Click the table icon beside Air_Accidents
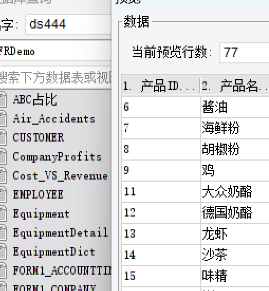Screen dimensions: 269x291 click(x=3, y=119)
